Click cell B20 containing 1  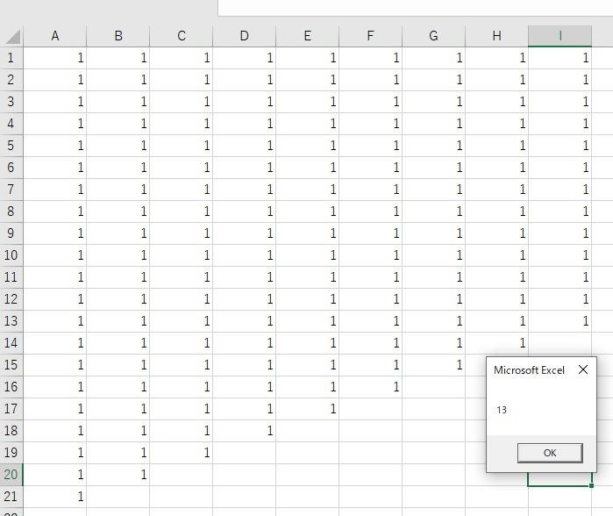click(x=118, y=475)
